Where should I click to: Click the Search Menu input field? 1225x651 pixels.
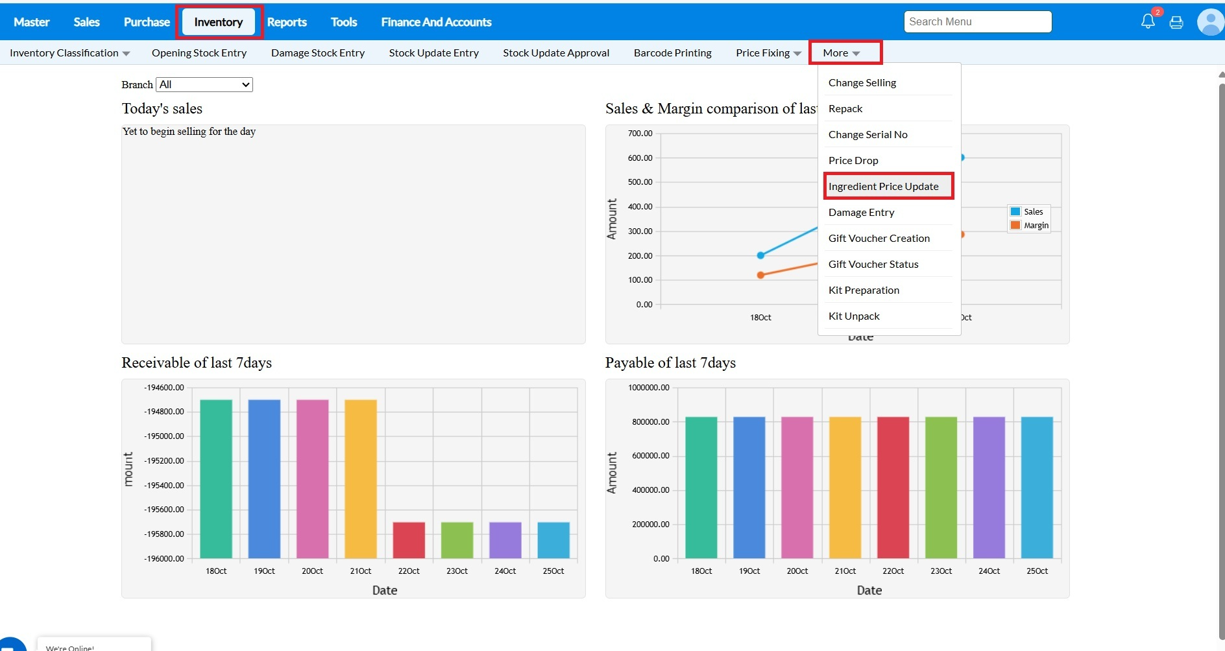coord(977,22)
